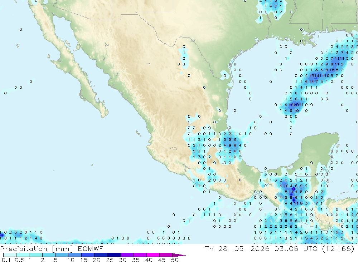The image size is (358, 262).
Task: Click the 40–45 mm magenta legend swatch
Action: (153, 255)
